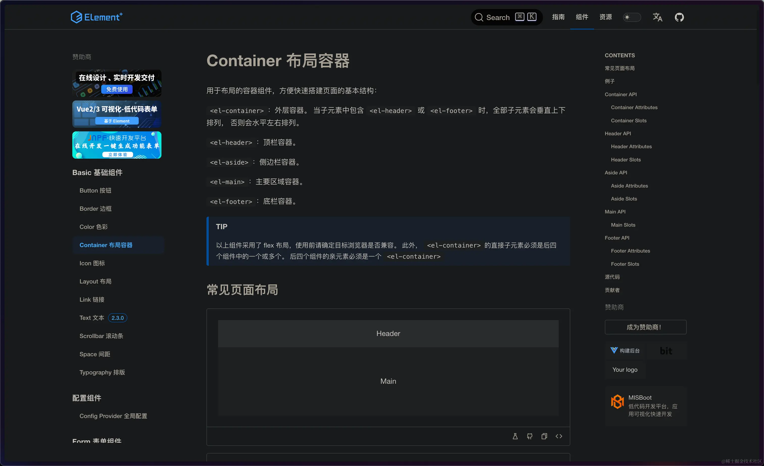Click the 成为赞助商 button
The image size is (764, 466).
[x=645, y=327]
